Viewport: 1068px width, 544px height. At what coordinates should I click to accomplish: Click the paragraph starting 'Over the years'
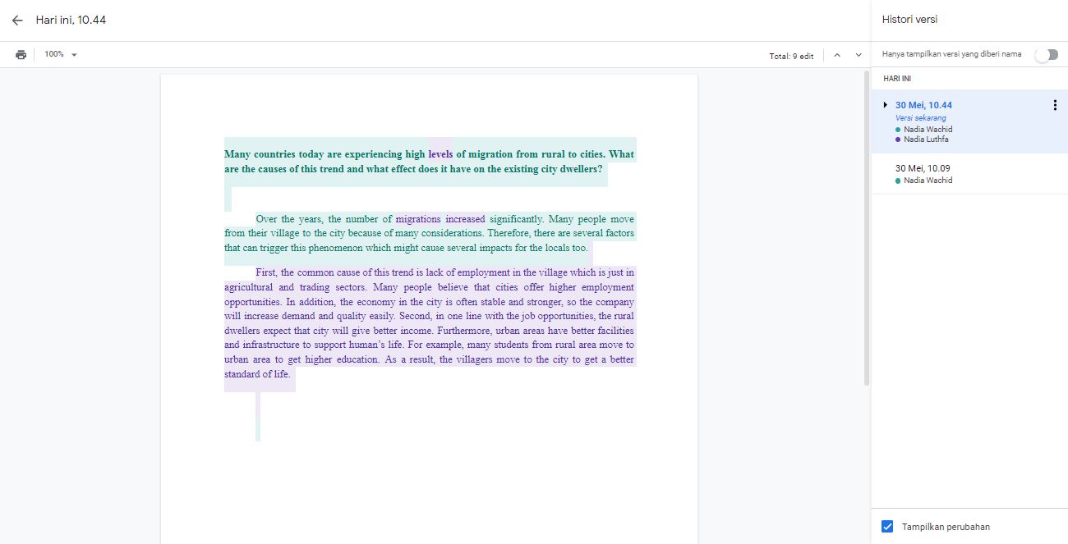tap(429, 233)
